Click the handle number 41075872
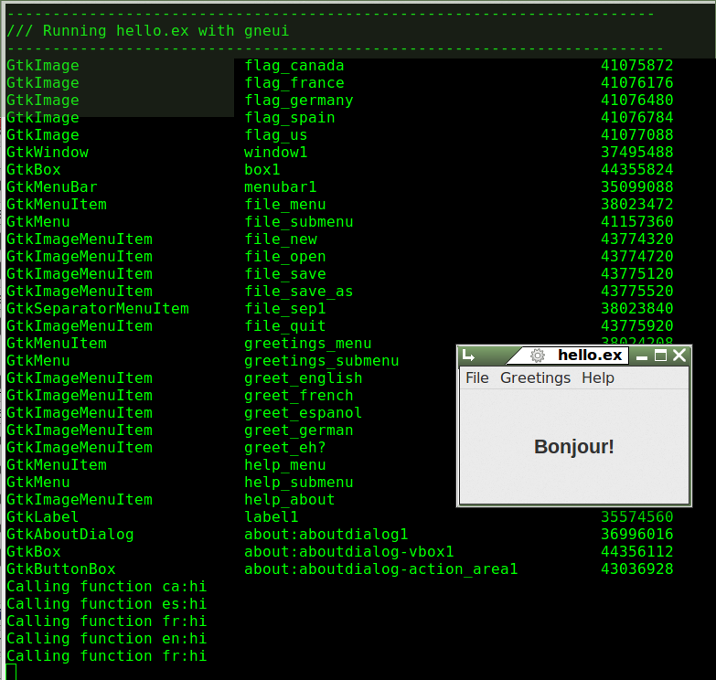Viewport: 716px width, 680px height. [636, 66]
